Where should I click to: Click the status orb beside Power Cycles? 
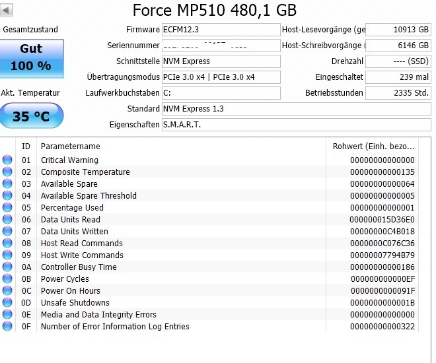7,279
